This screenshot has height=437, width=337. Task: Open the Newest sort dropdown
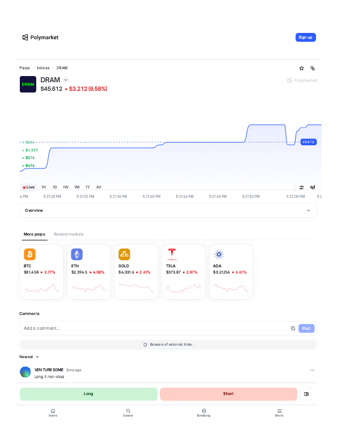(29, 357)
